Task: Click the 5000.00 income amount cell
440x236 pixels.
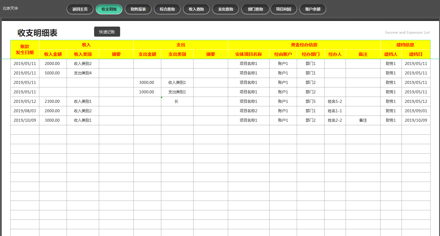Action: (53, 73)
